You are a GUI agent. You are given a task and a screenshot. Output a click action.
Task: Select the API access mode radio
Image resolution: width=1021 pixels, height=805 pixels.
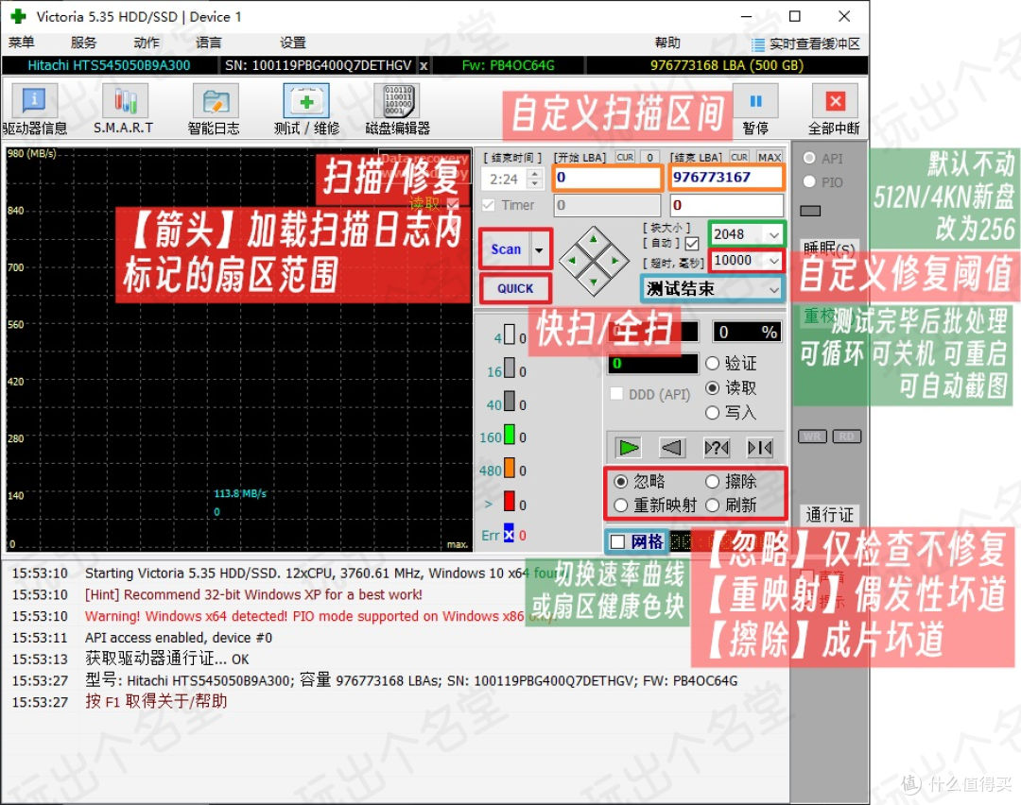point(809,158)
